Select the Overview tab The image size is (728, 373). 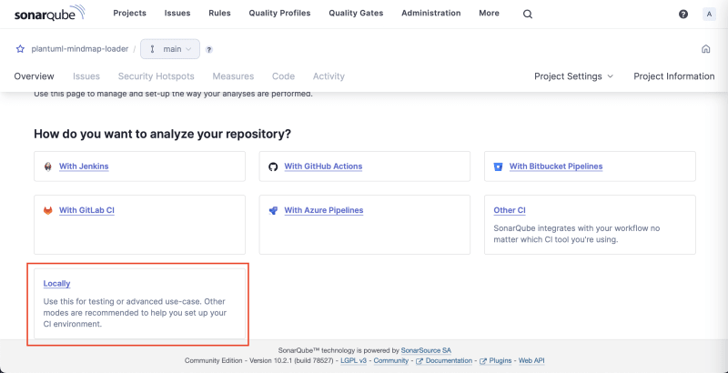[34, 76]
